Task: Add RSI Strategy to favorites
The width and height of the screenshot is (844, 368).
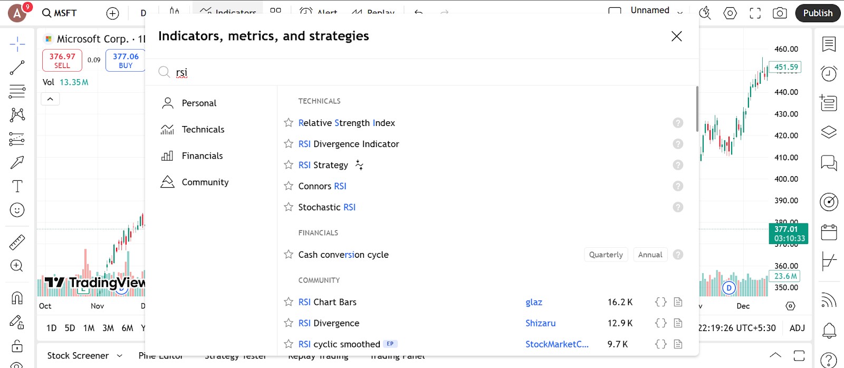Action: (x=289, y=165)
